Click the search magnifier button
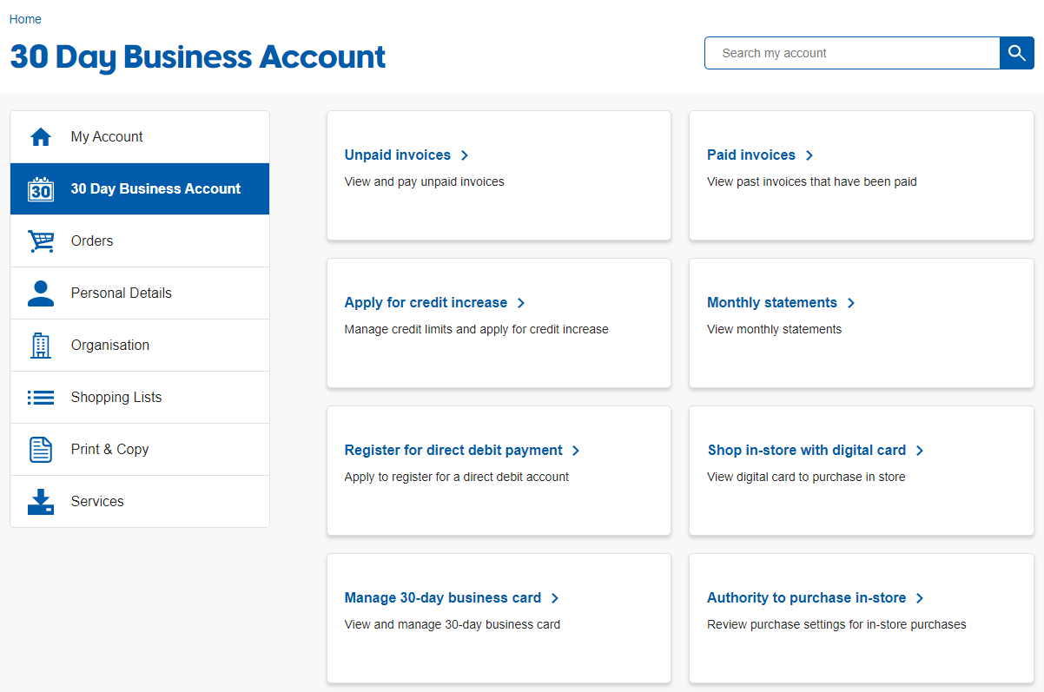This screenshot has height=692, width=1044. coord(1016,53)
